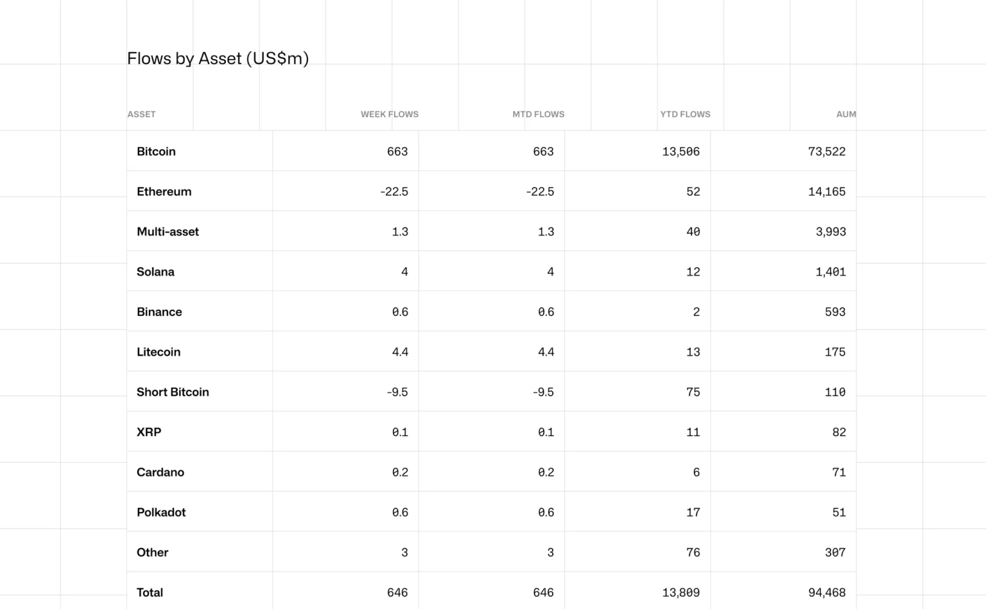Click Cardano MTD flows value 0.2

click(546, 472)
